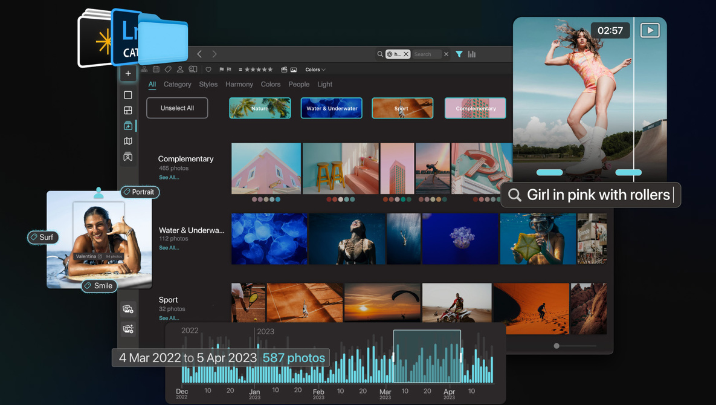
Task: Click into the toolbar Search field
Action: click(x=427, y=54)
